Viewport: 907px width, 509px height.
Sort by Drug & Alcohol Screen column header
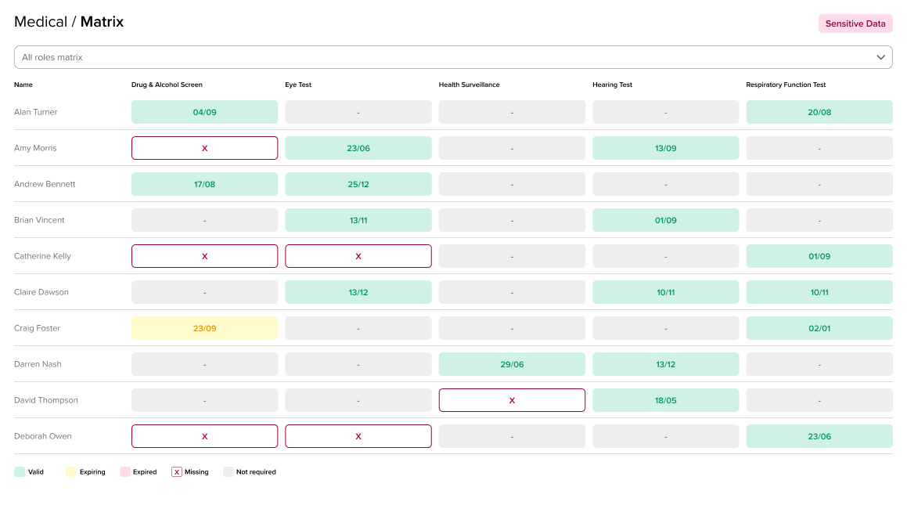167,85
